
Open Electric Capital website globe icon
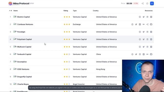point(140,17)
